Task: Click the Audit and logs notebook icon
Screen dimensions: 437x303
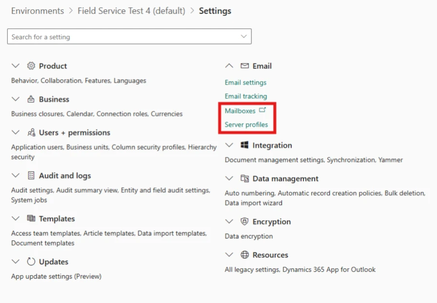Action: [32, 176]
